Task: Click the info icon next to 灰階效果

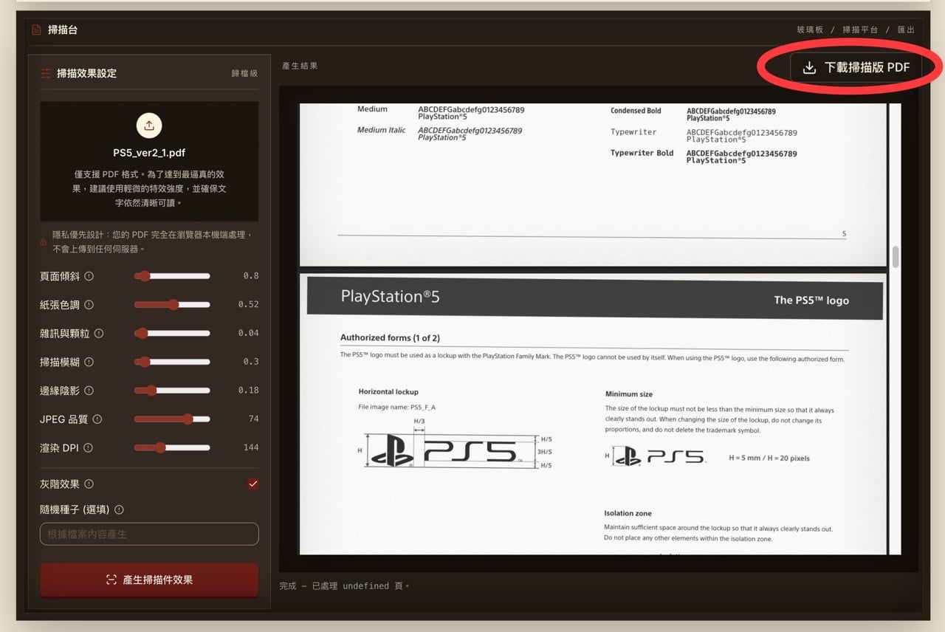Action: coord(89,484)
